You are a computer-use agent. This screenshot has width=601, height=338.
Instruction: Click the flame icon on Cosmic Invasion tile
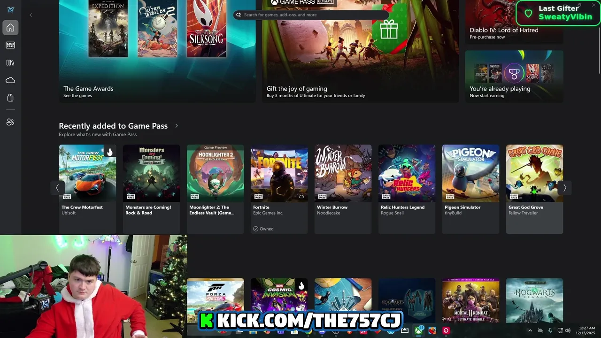301,285
